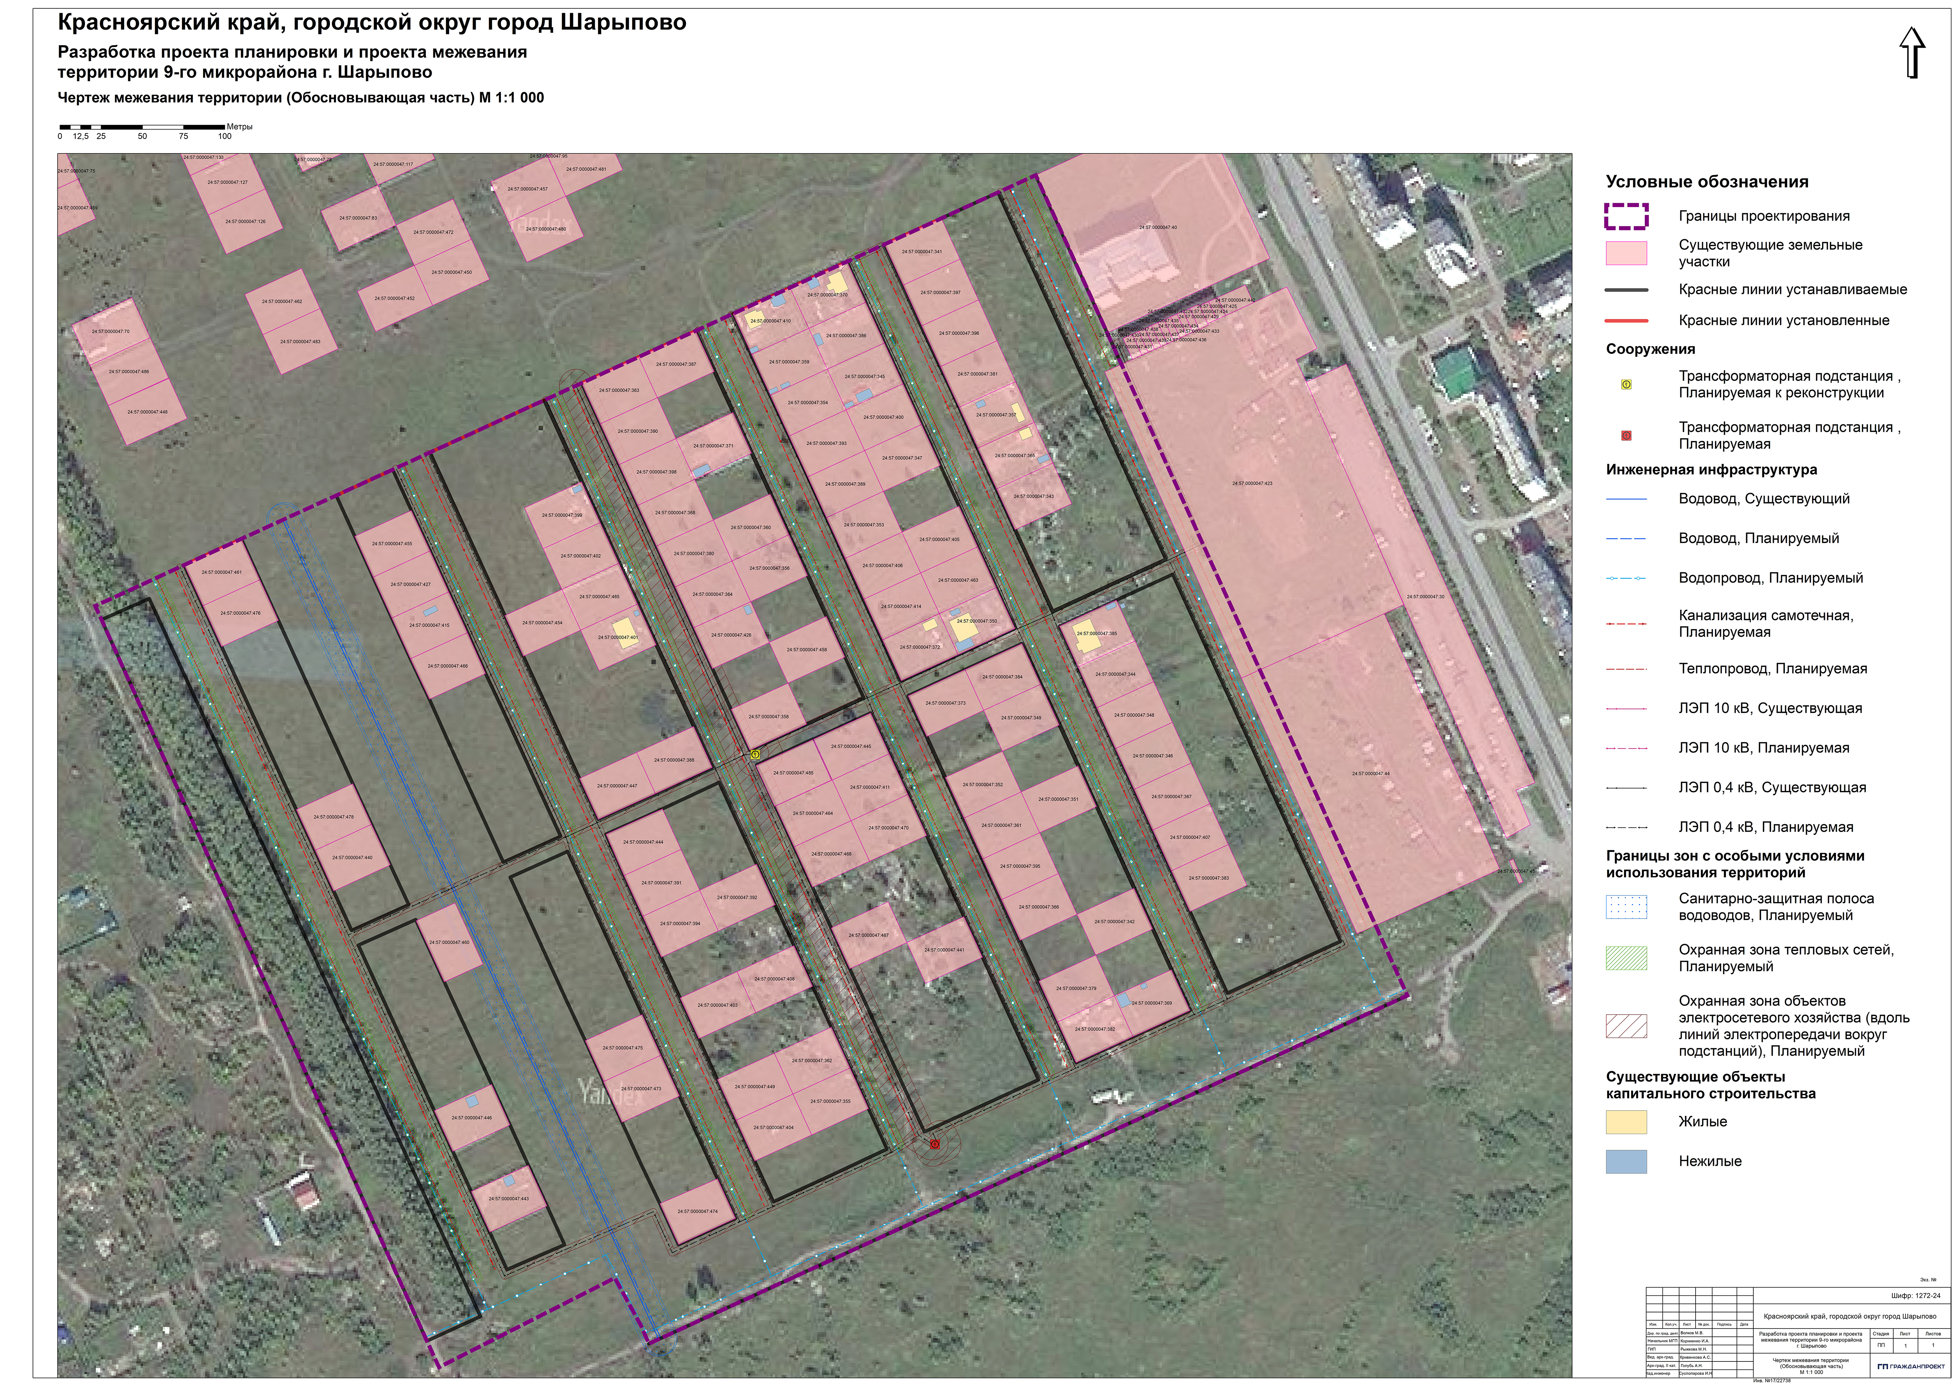Click the top title line Красноярский край, городской округ город Шарыпово
The height and width of the screenshot is (1386, 1959).
pyautogui.click(x=372, y=23)
